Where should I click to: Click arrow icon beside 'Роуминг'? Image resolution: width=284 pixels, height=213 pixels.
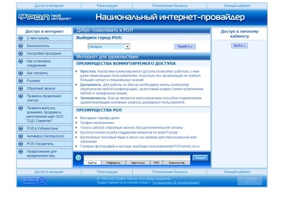click(20, 81)
